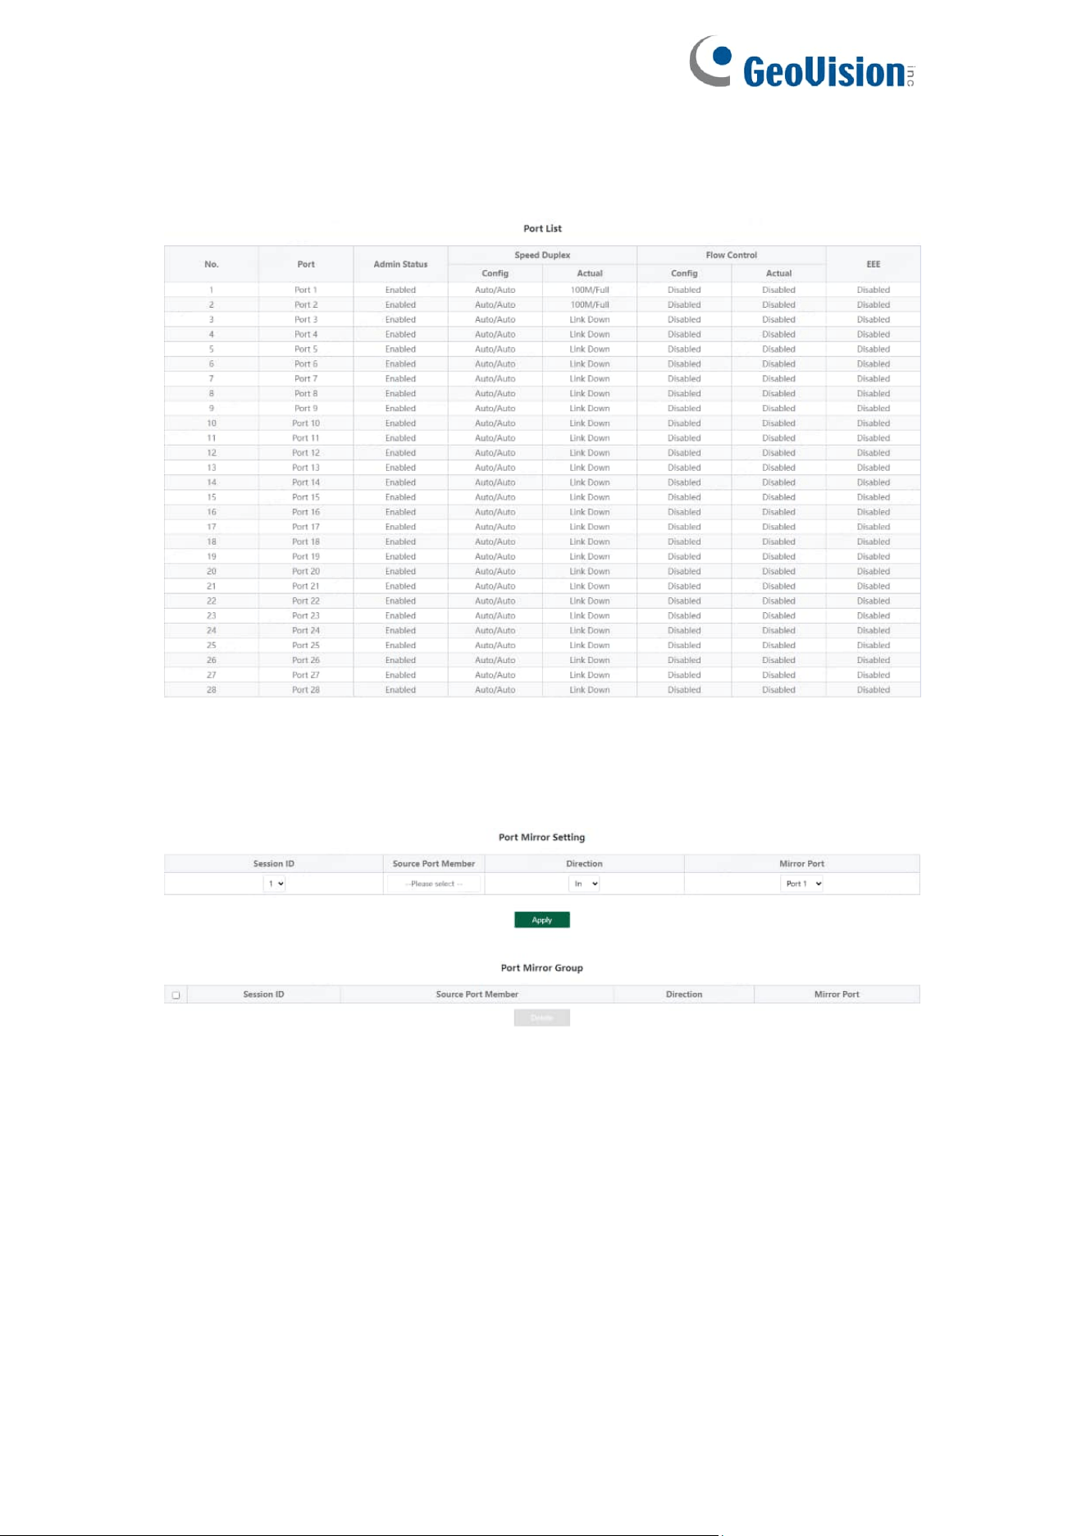1086x1536 pixels.
Task: Click the Speed Duplex header
Action: [x=542, y=255]
